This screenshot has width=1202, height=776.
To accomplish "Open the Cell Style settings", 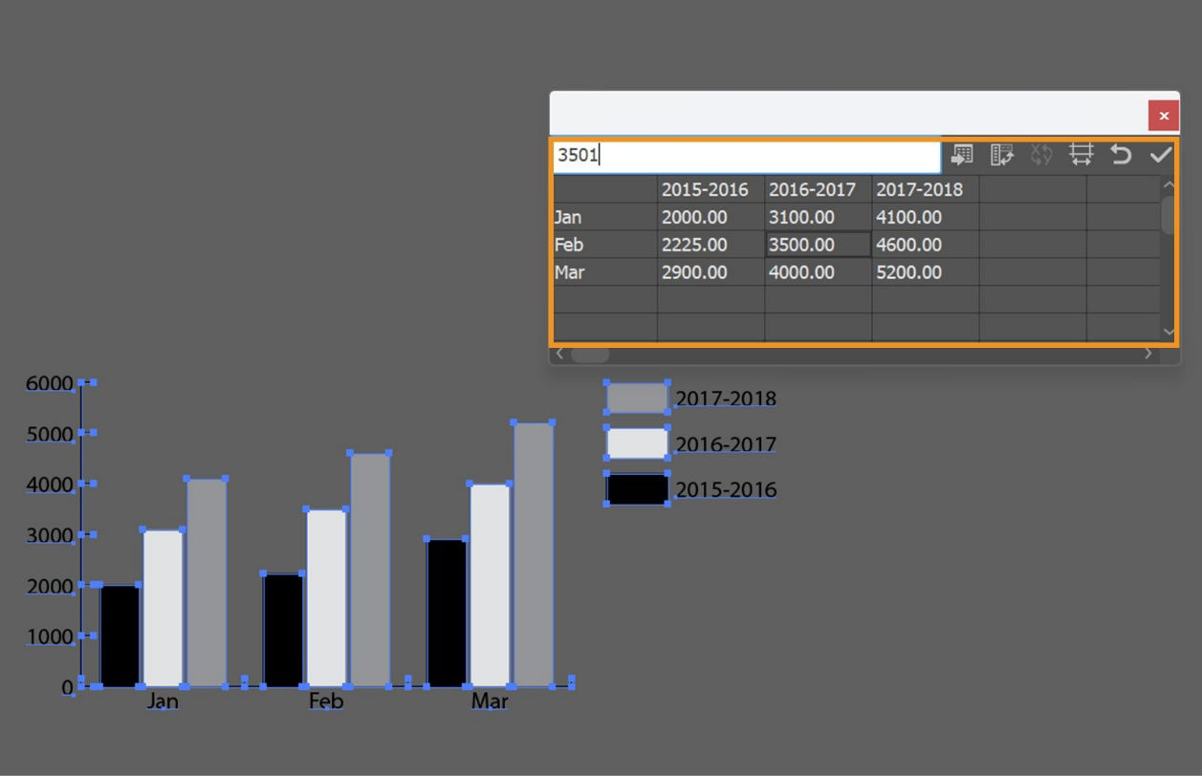I will [1082, 155].
